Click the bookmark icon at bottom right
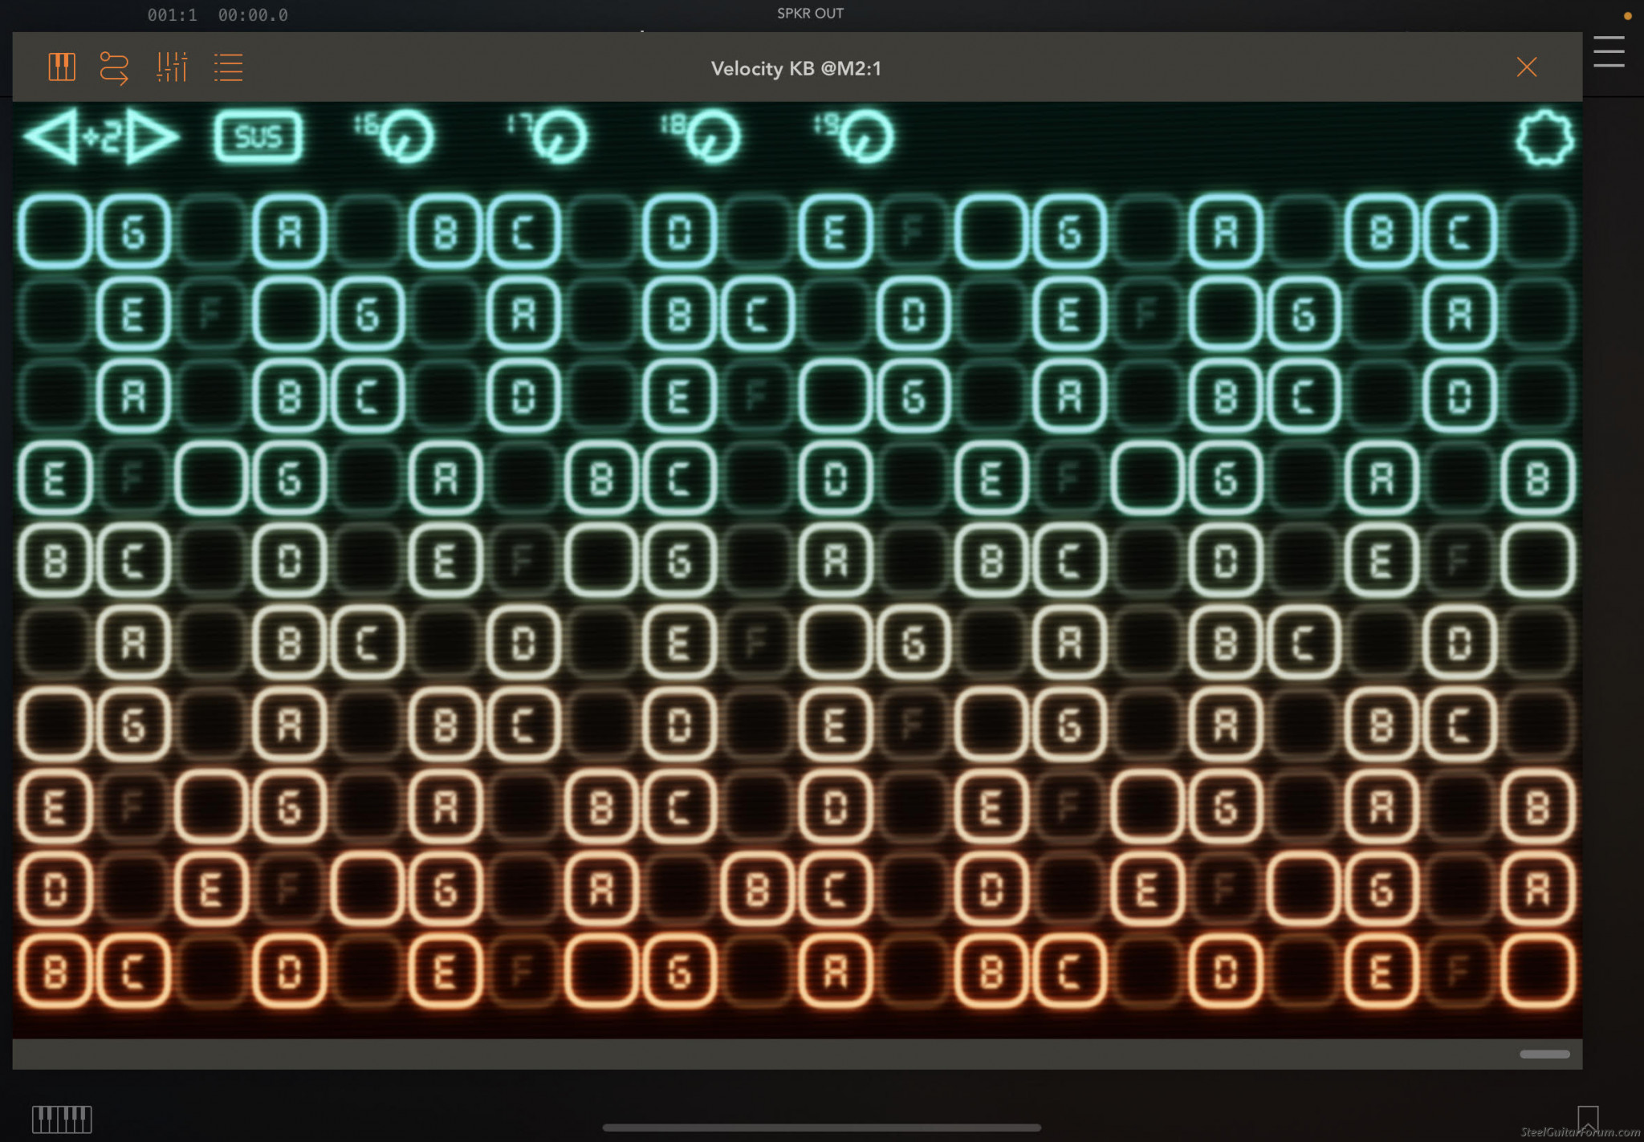Viewport: 1644px width, 1142px height. (x=1587, y=1118)
